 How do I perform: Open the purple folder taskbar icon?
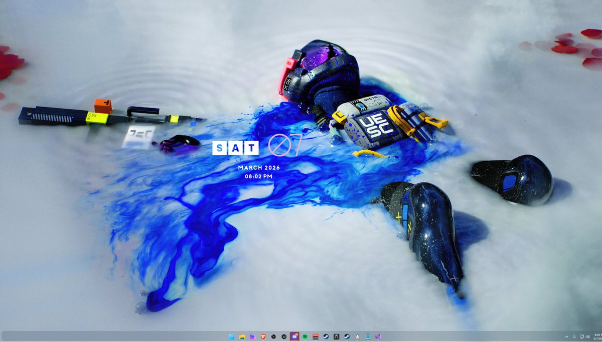coord(252,337)
